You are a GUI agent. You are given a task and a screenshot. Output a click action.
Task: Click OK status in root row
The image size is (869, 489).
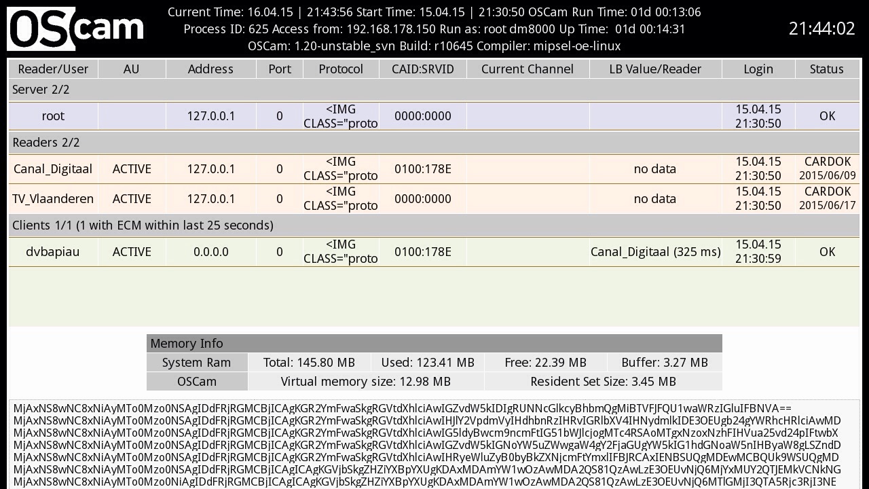pos(827,116)
